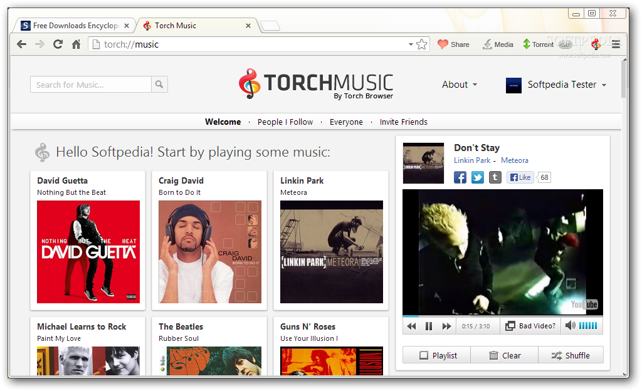Screen dimensions: 642x391
Task: Shuffle the current playlist
Action: (x=571, y=355)
